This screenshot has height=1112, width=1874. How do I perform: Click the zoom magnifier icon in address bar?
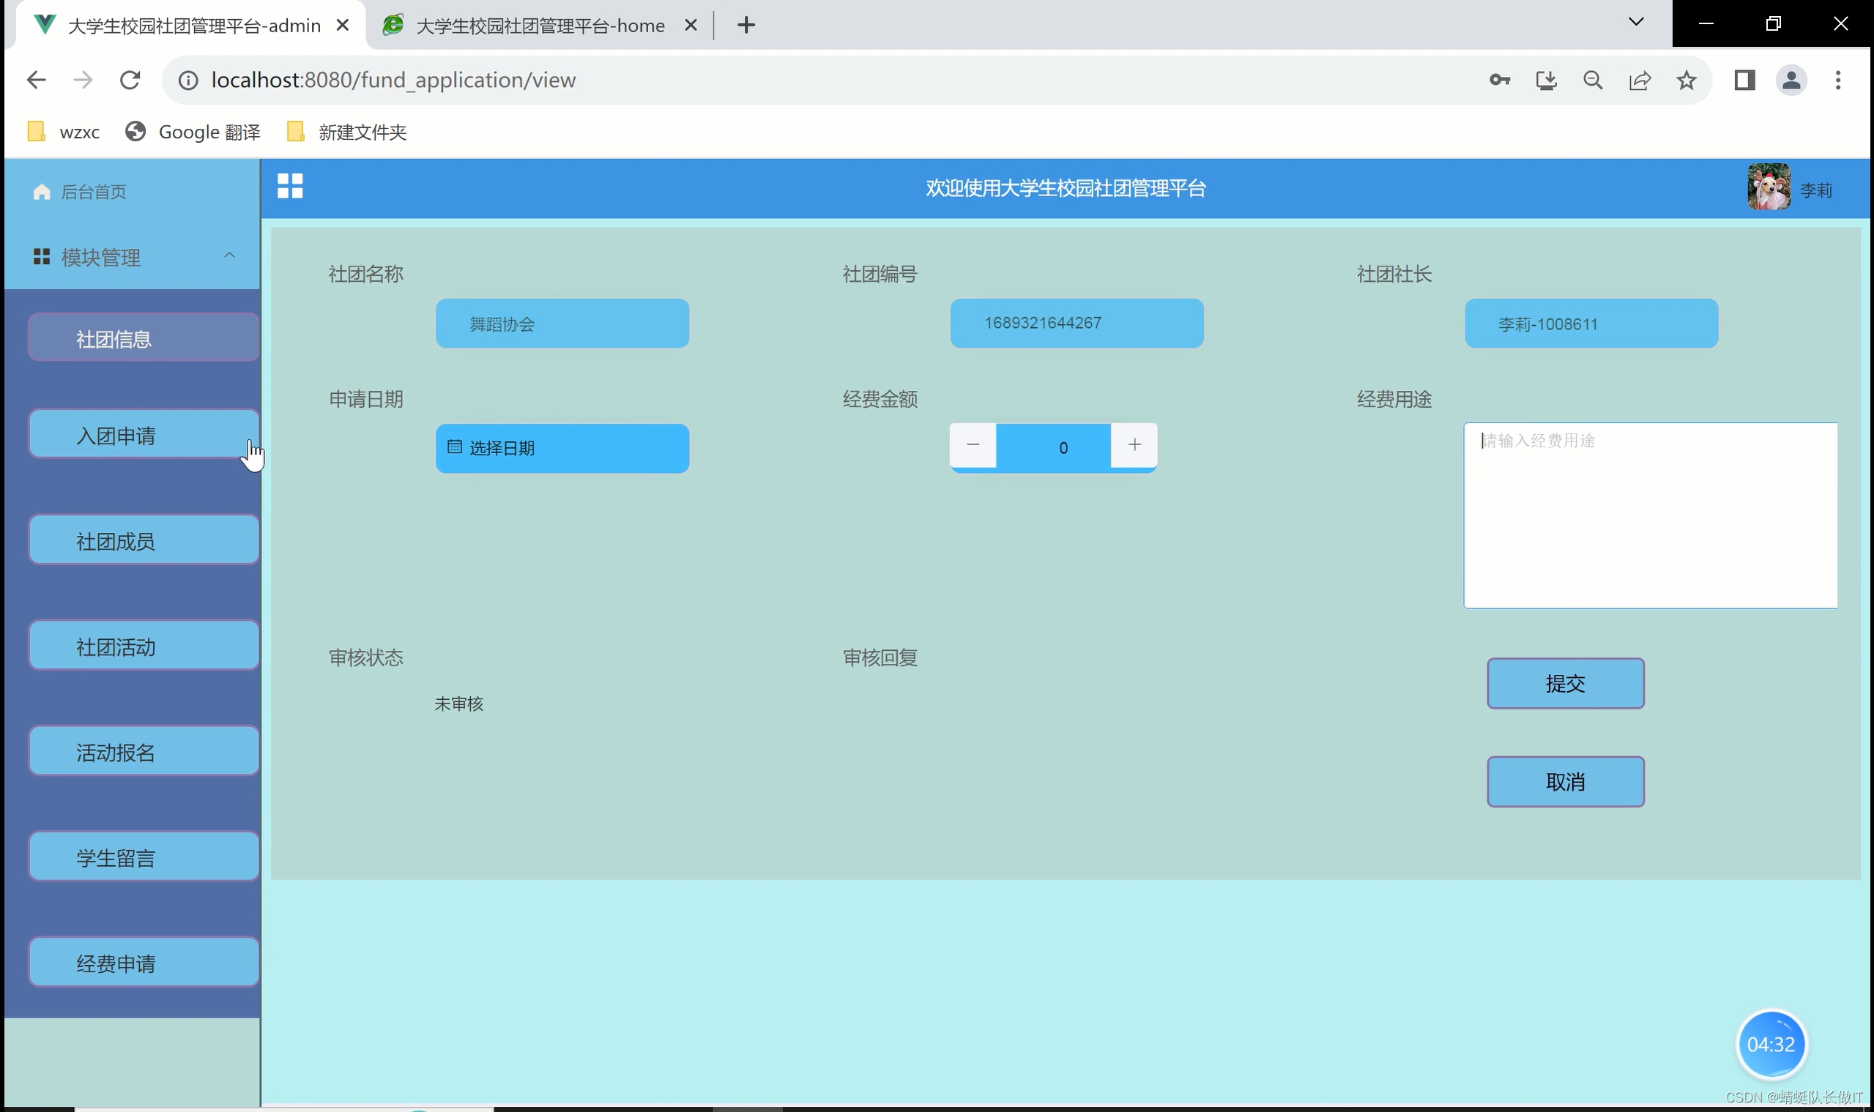(x=1593, y=81)
